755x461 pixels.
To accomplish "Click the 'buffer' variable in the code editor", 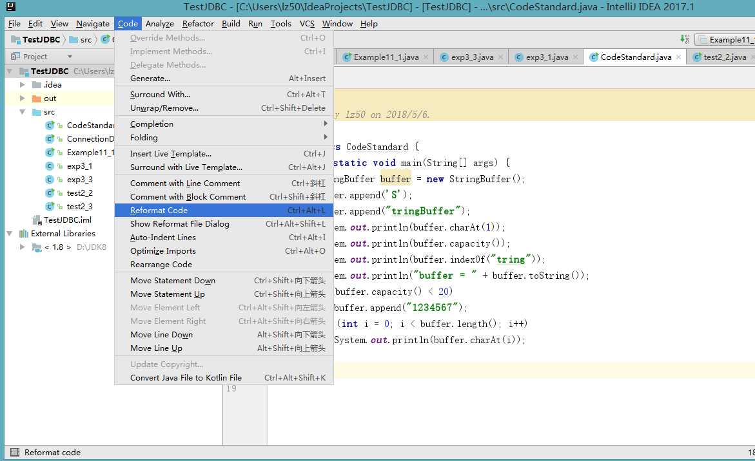I will [395, 179].
